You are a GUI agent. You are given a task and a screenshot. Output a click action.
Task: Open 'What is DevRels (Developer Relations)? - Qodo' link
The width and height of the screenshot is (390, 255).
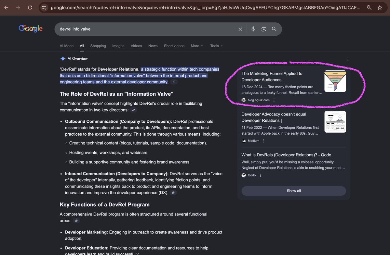286,155
